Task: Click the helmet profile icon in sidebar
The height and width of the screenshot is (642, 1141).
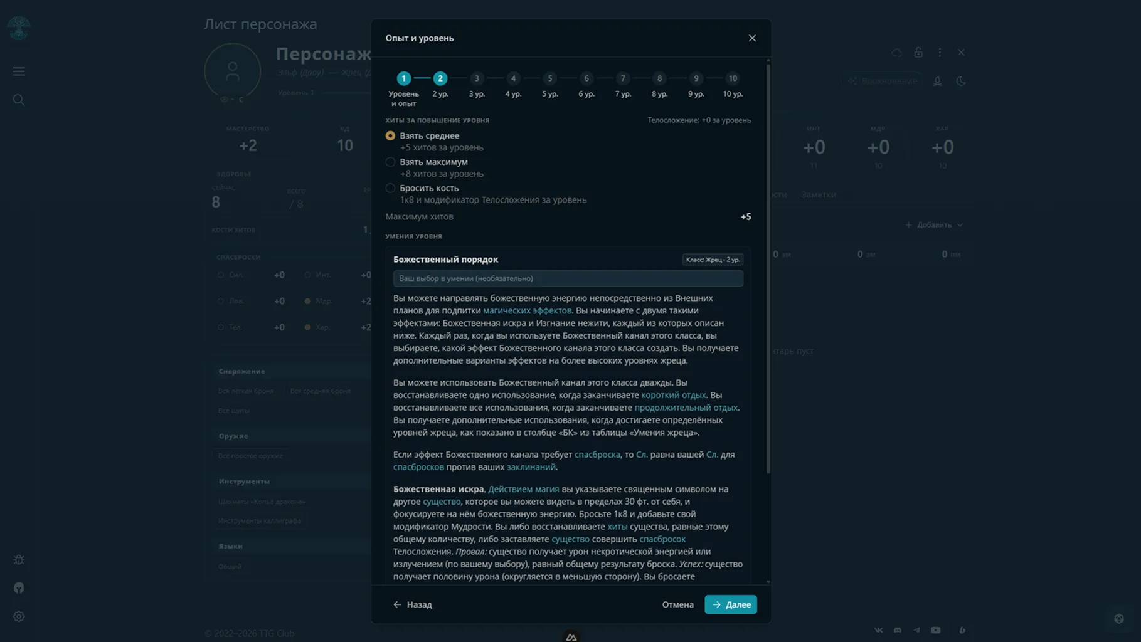Action: [19, 588]
